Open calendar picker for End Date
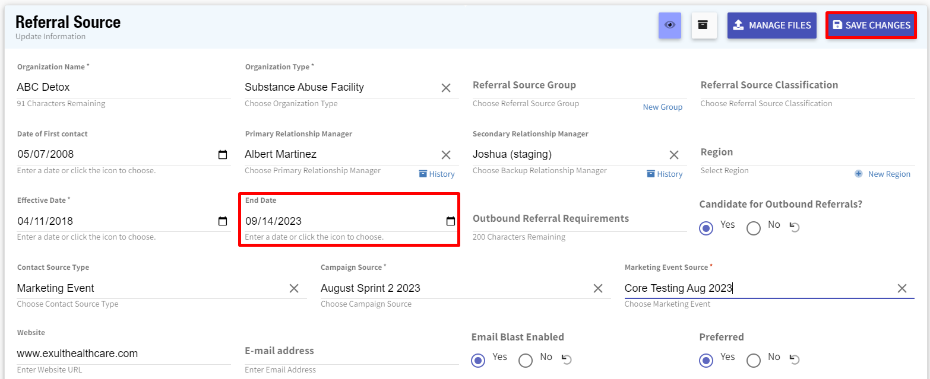Screen dimensions: 930x379 tap(451, 221)
